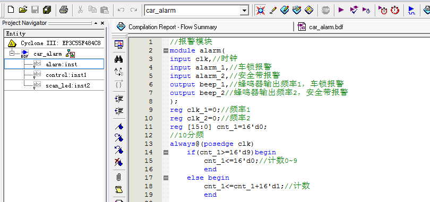This screenshot has width=430, height=202.
Task: Collapse the car_alarm tree node
Action: tap(11, 53)
